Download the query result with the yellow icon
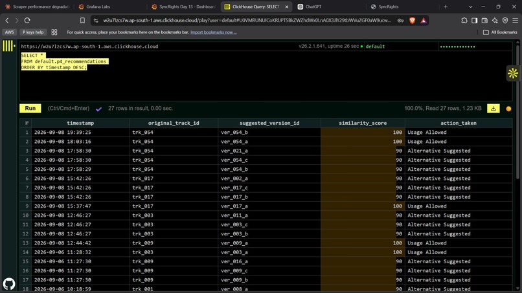522x293 pixels. 494,109
